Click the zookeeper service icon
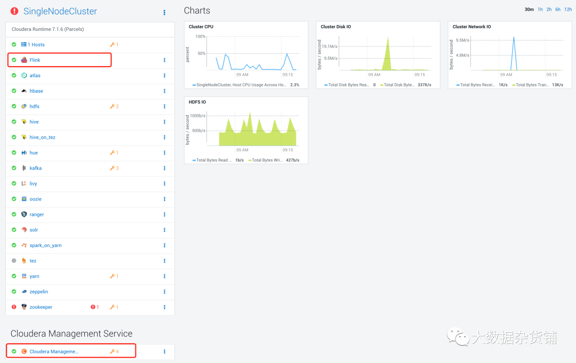Screen dimensions: 576x363 click(x=24, y=308)
